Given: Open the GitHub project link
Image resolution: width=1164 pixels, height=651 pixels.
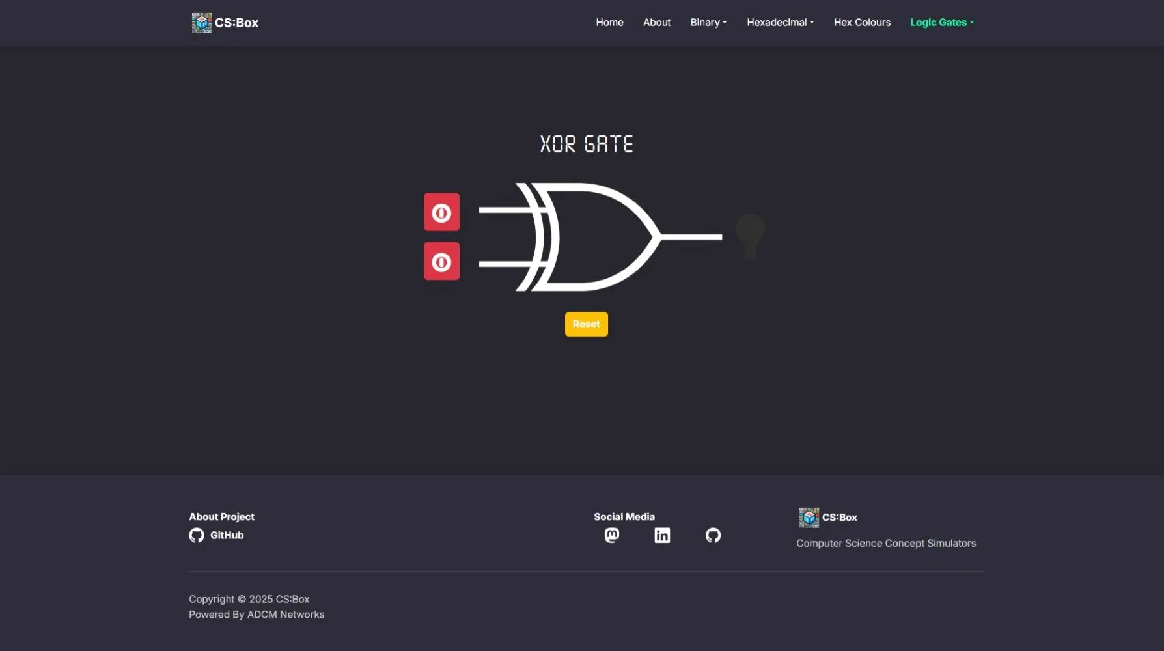Looking at the screenshot, I should click(x=226, y=534).
